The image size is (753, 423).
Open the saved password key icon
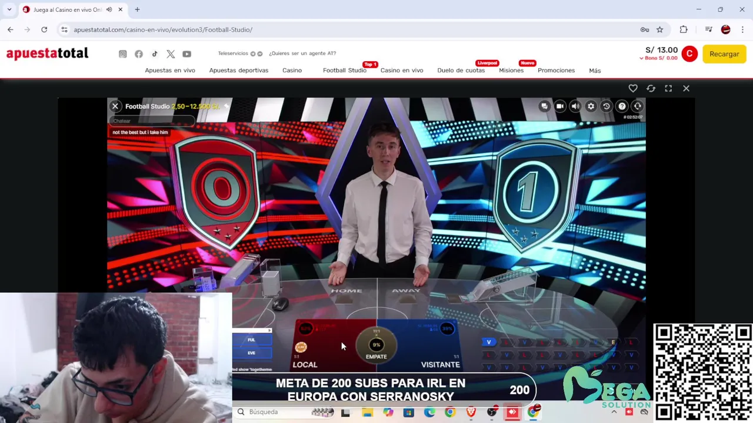point(645,29)
